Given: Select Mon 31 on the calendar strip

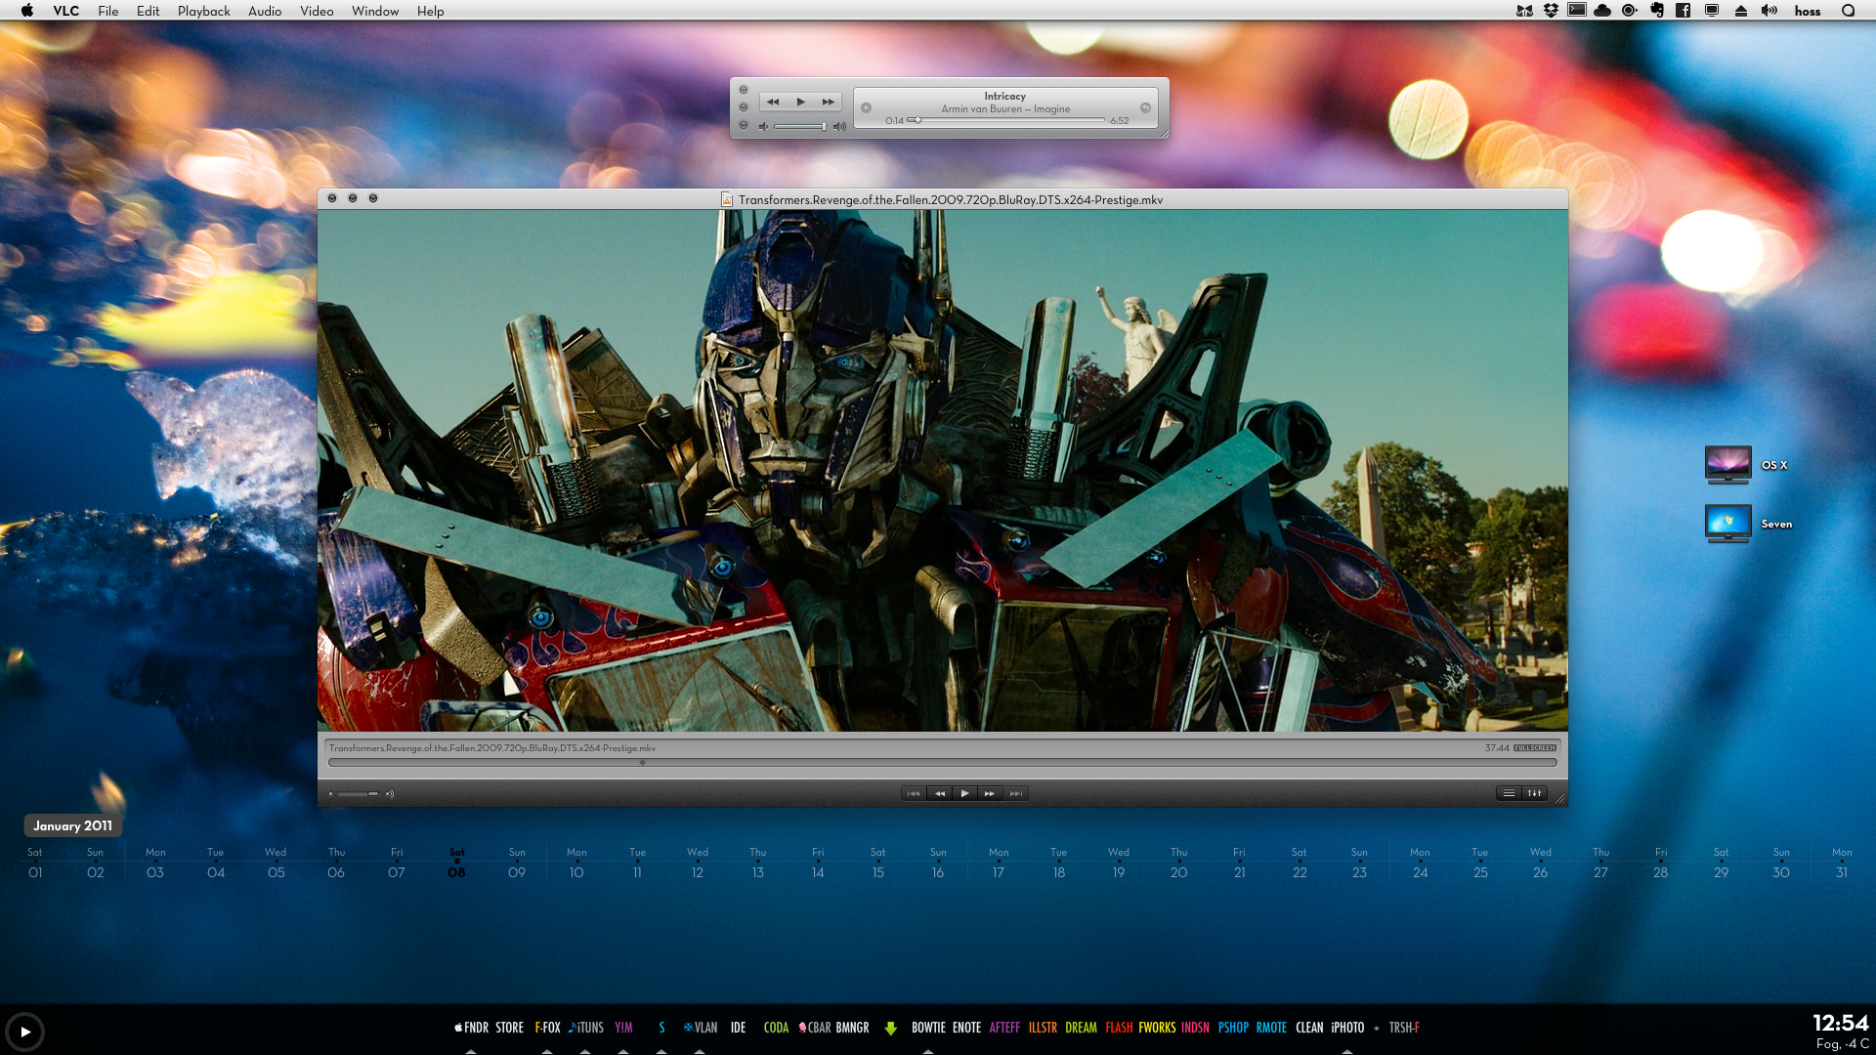Looking at the screenshot, I should (x=1842, y=864).
